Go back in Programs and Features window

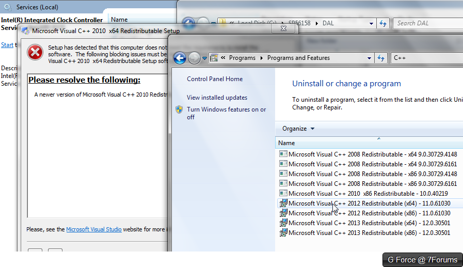[180, 58]
